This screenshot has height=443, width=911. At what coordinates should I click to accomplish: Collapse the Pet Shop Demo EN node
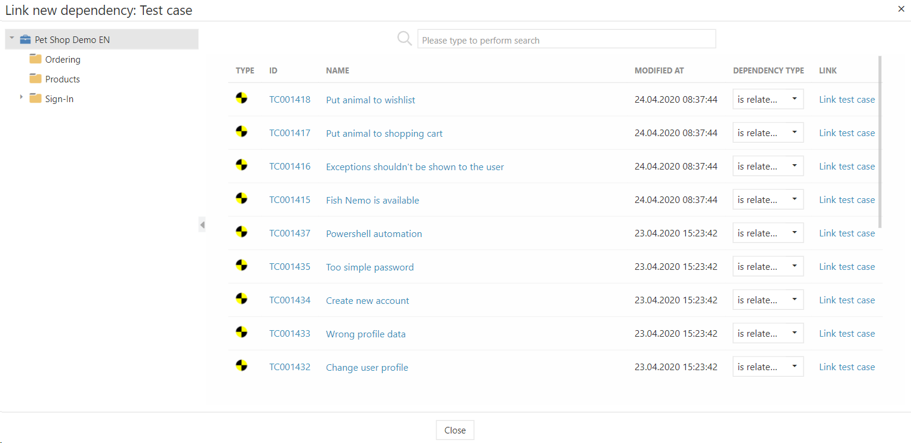(12, 38)
